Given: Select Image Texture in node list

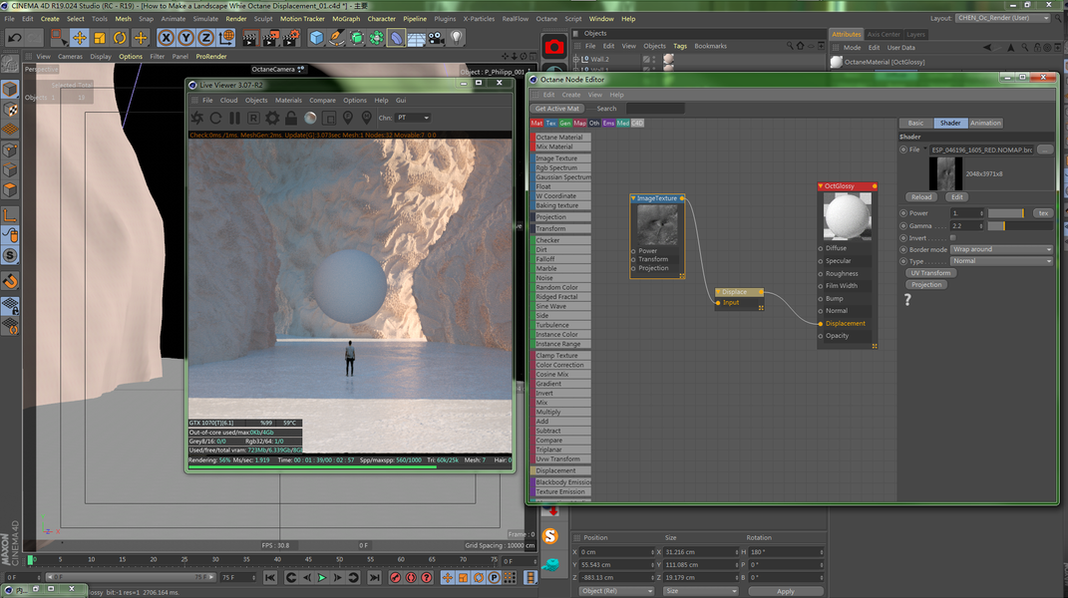Looking at the screenshot, I should point(560,158).
